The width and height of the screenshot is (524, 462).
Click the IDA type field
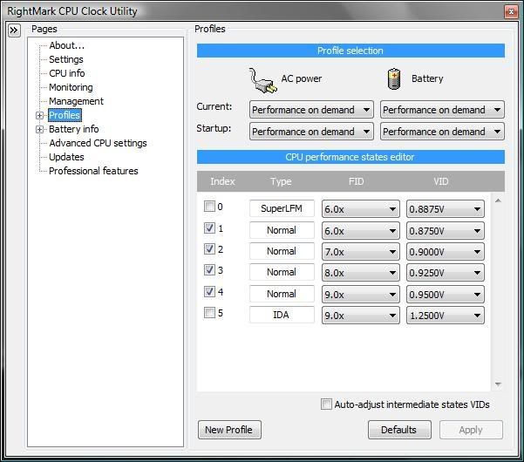pos(282,315)
